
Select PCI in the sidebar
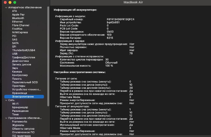pyautogui.click(x=14, y=36)
